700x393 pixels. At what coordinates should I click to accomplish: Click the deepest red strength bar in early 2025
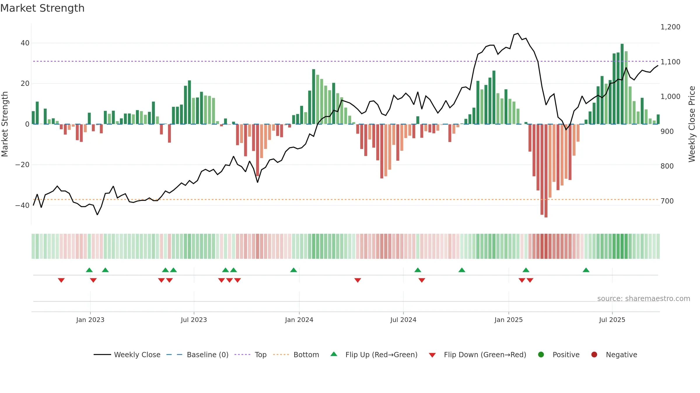click(x=546, y=171)
